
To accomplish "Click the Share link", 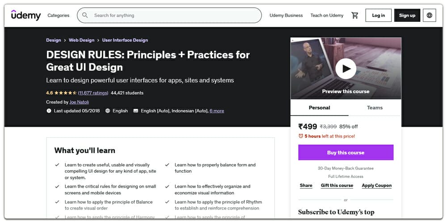I will (306, 186).
